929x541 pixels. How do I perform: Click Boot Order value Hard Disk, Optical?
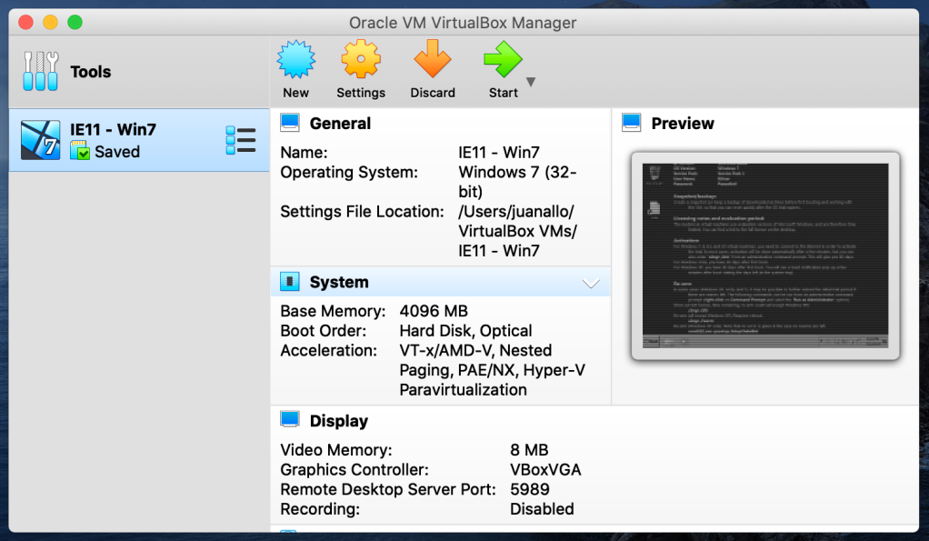[x=465, y=331]
